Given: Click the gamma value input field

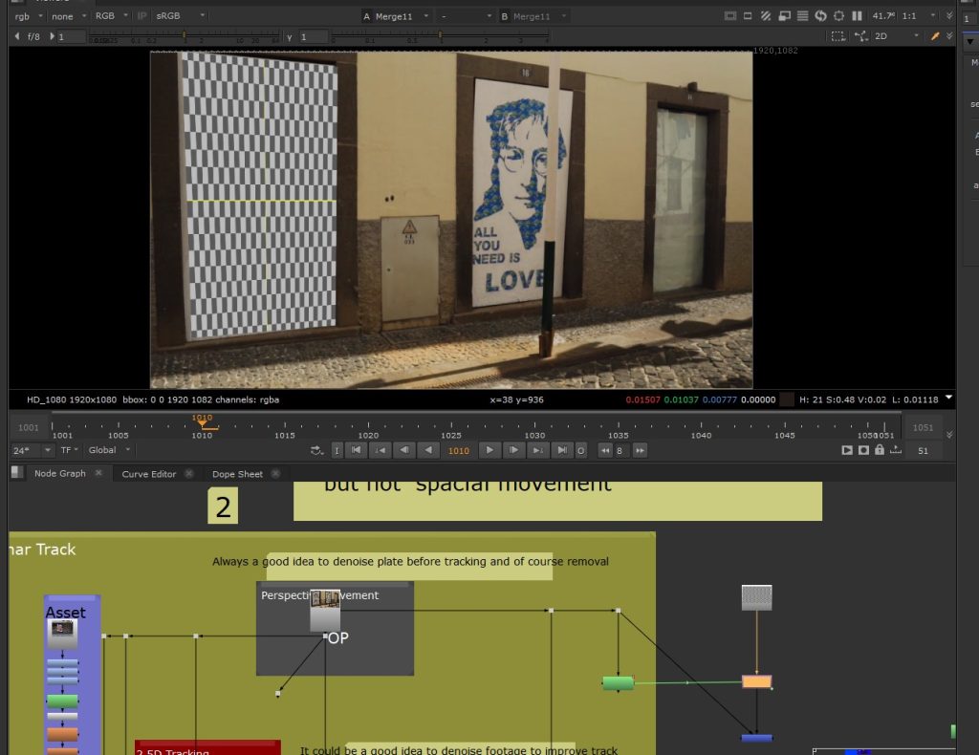Looking at the screenshot, I should pos(313,37).
